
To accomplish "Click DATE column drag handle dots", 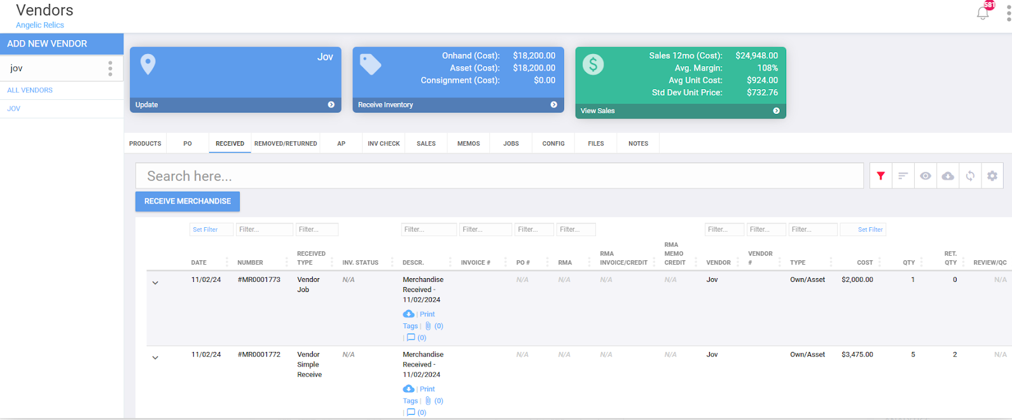I will tap(226, 262).
